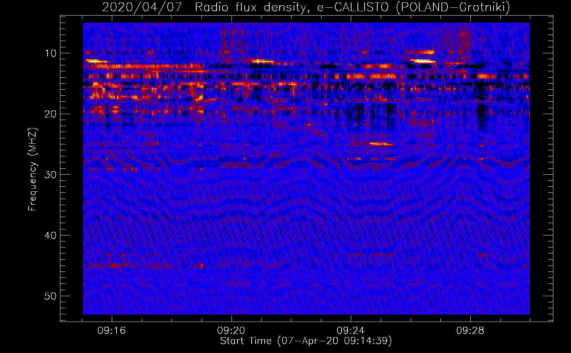The image size is (571, 353).
Task: Click the 09:24 time tick label
Action: tap(351, 331)
